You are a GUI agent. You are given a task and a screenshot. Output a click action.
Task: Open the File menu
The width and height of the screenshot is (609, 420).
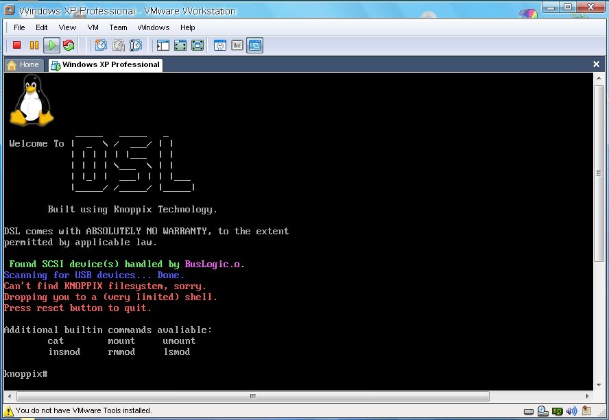click(19, 27)
